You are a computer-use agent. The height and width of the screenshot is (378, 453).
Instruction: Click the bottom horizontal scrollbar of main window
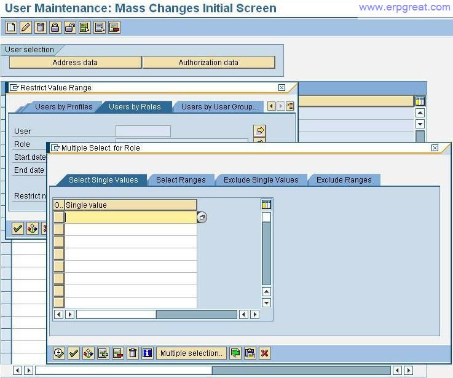tap(213, 370)
